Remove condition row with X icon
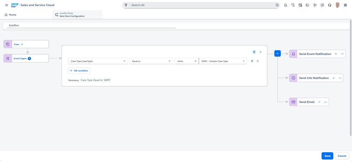Image resolution: width=352 pixels, height=161 pixels. coord(252,61)
